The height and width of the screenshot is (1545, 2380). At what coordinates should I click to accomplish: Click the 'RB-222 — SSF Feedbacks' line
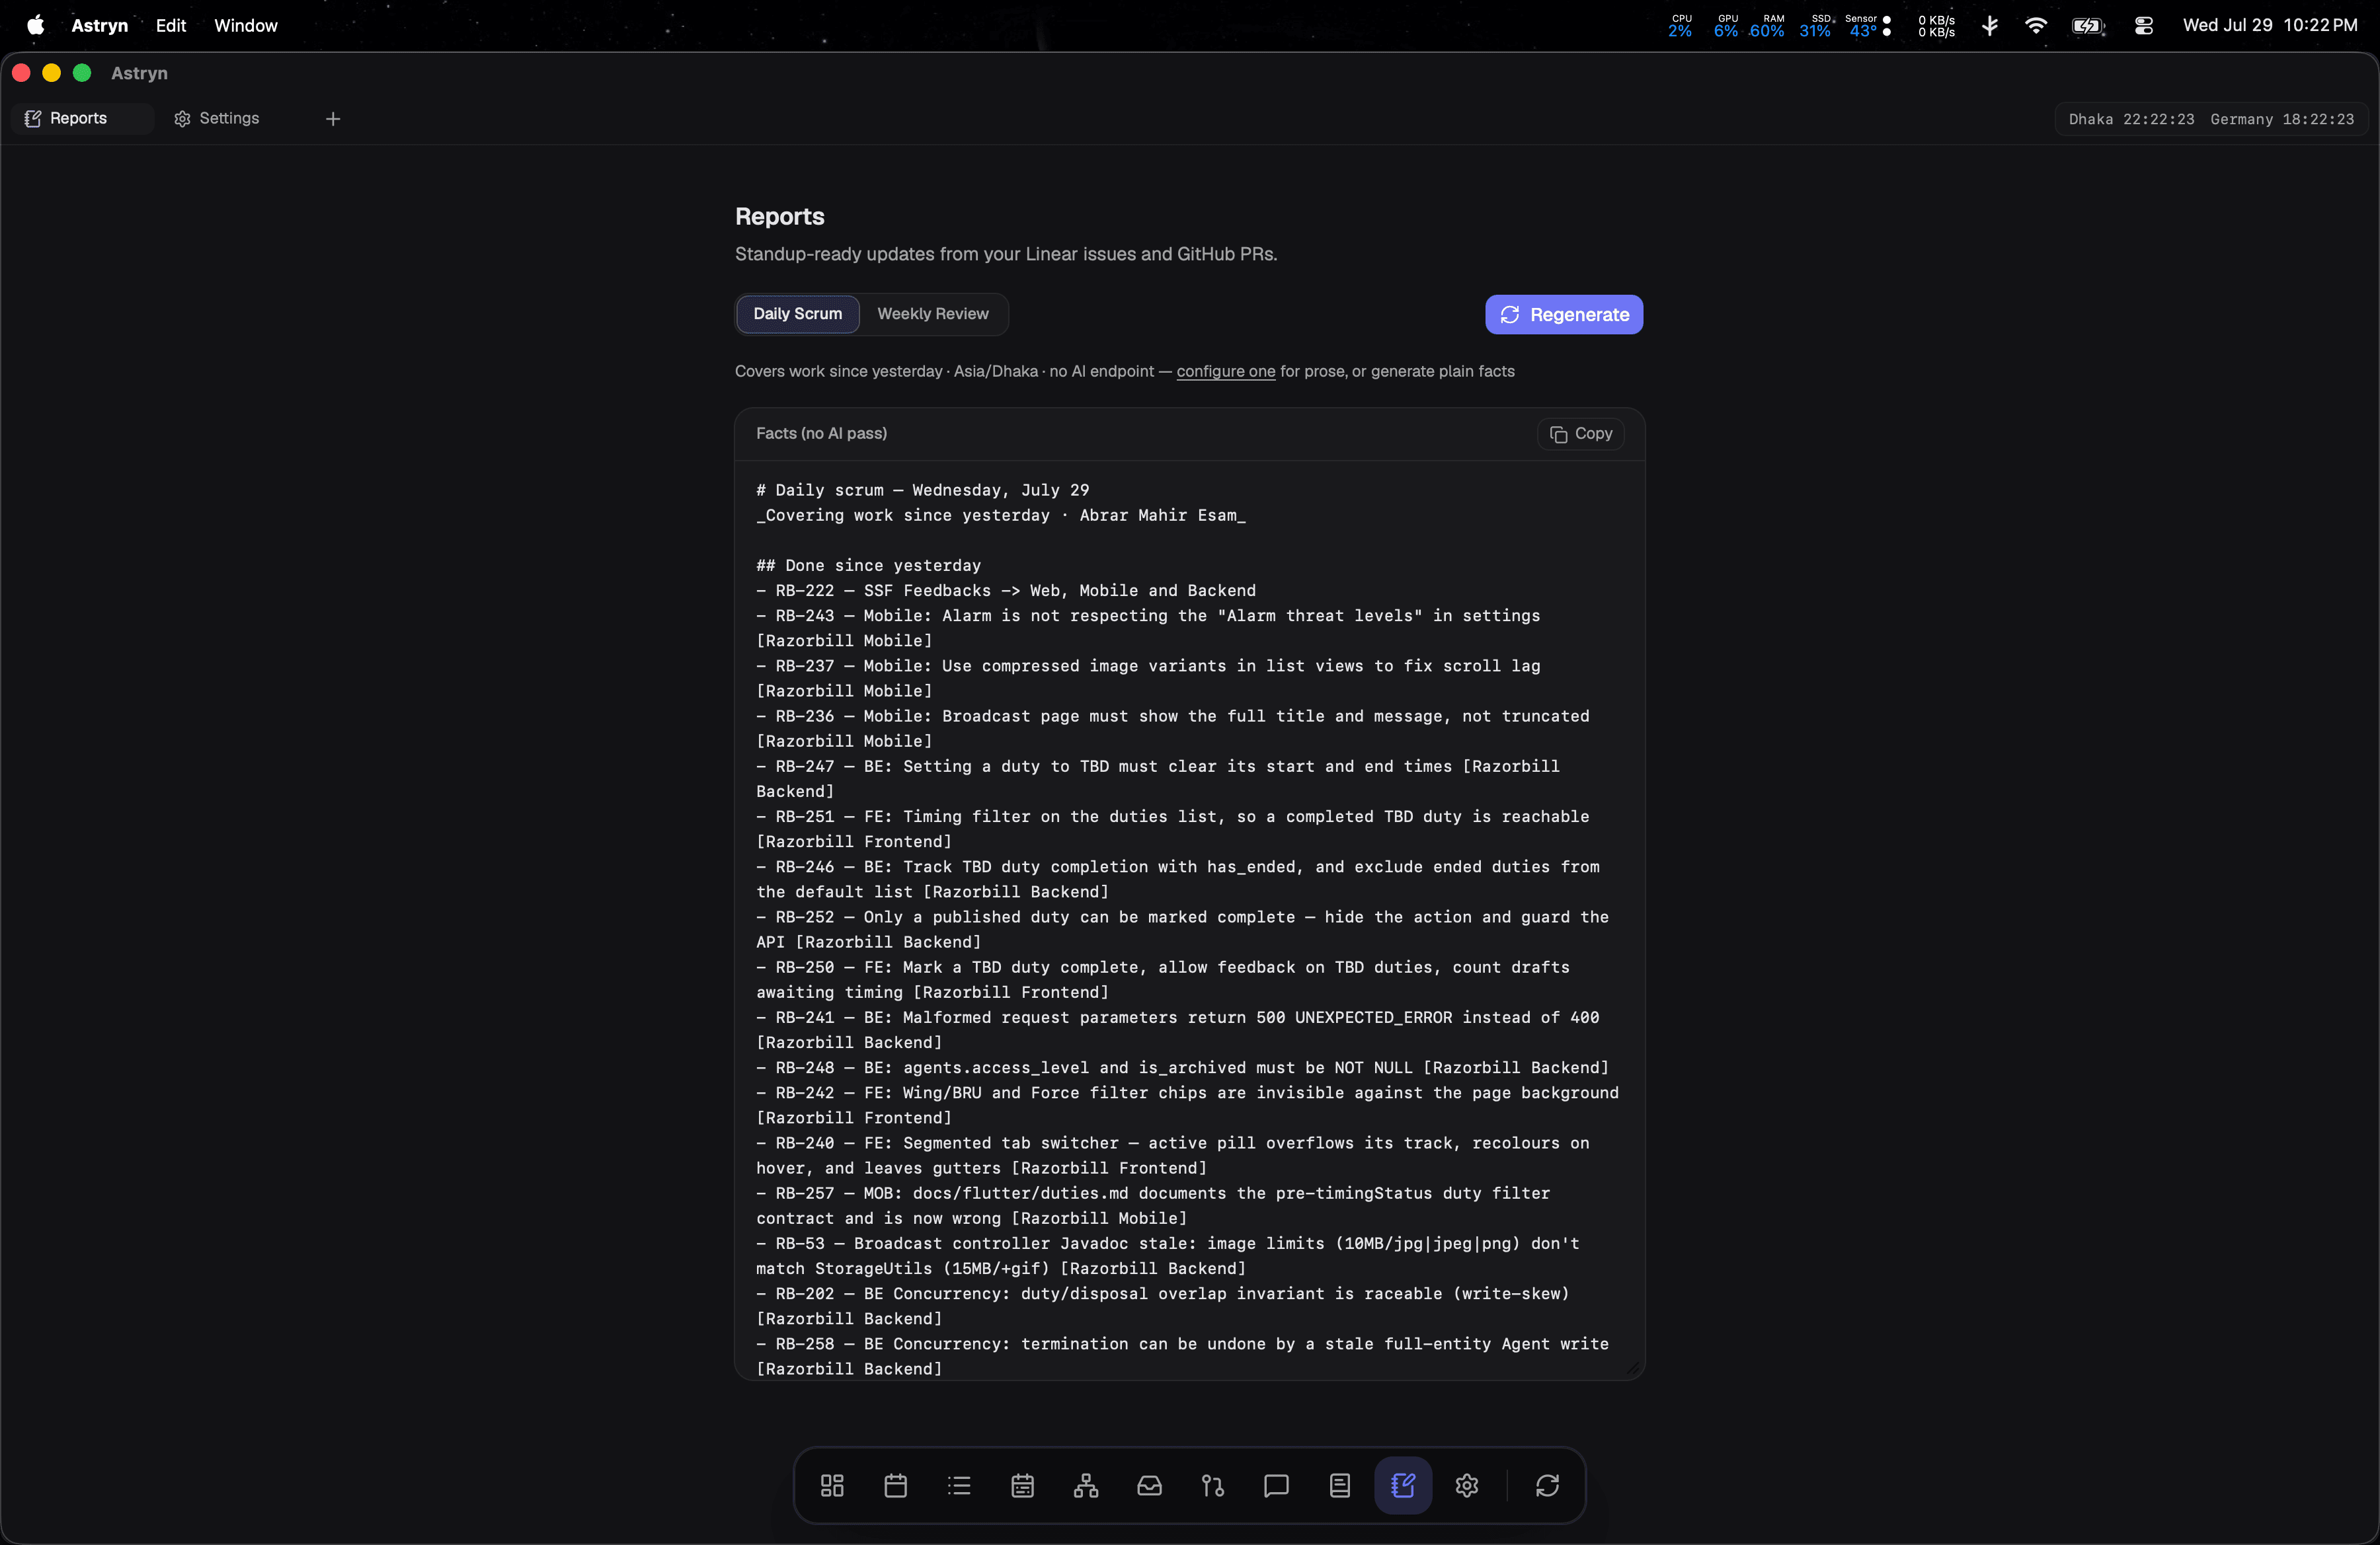click(x=1006, y=591)
